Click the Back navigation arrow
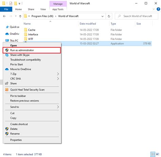 pos(4,16)
